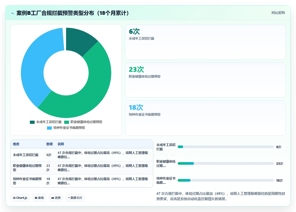
Task: Click the 18次 progress bar
Action: 226,181
